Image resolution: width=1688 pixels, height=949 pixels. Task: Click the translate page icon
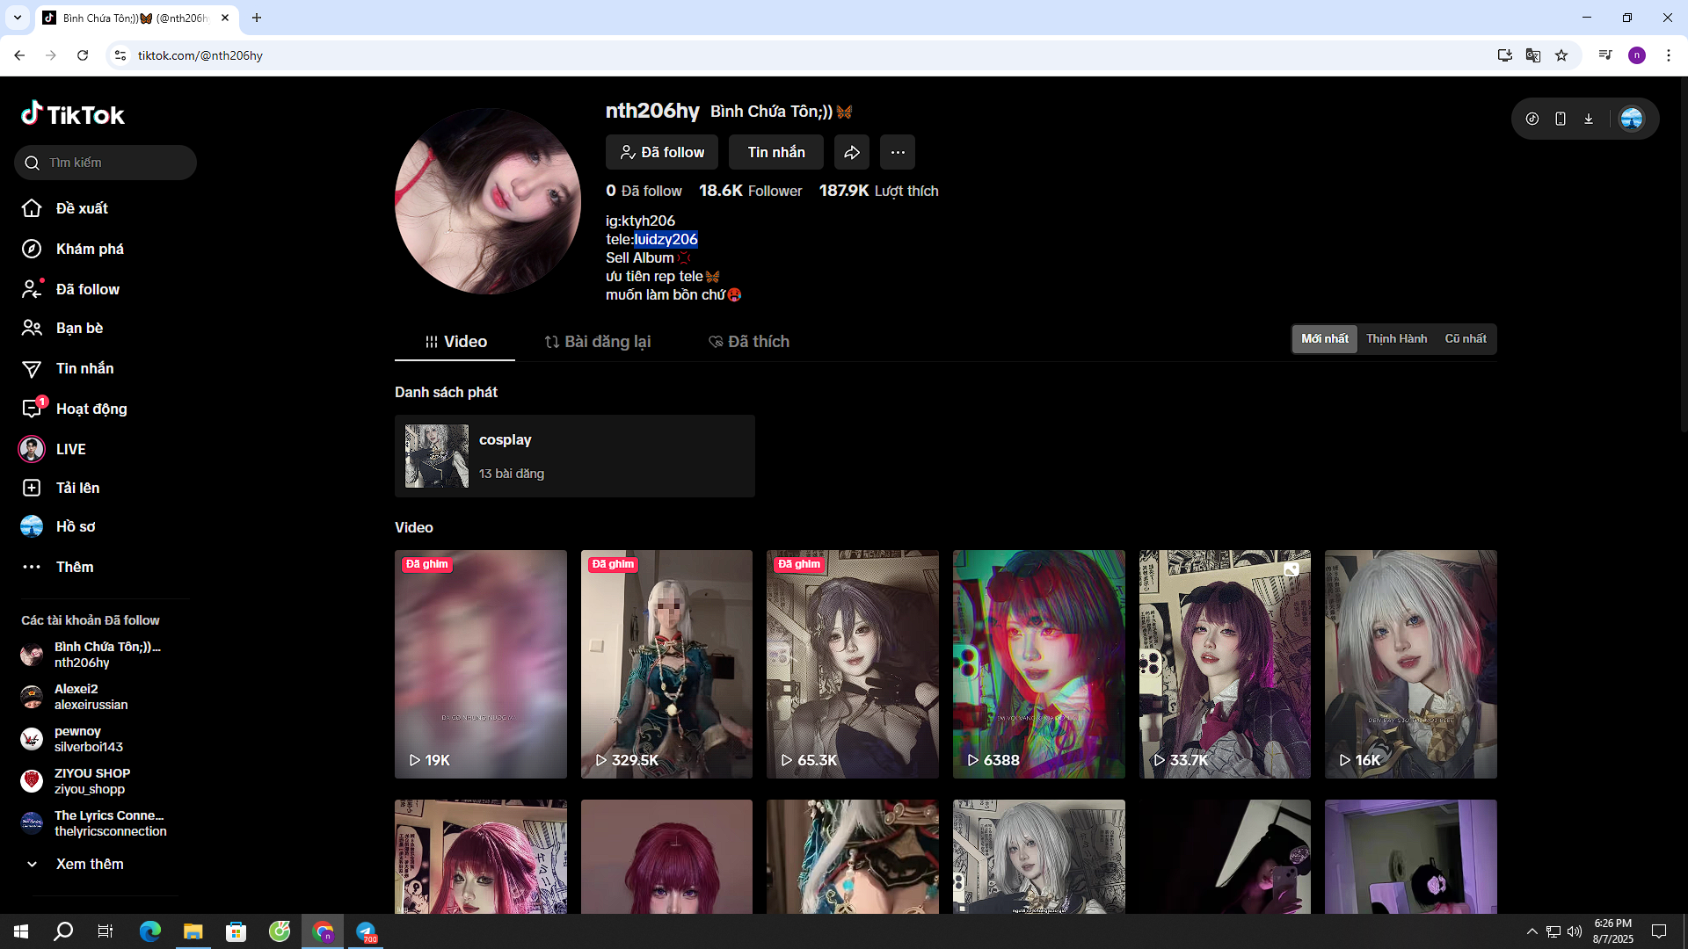point(1533,55)
